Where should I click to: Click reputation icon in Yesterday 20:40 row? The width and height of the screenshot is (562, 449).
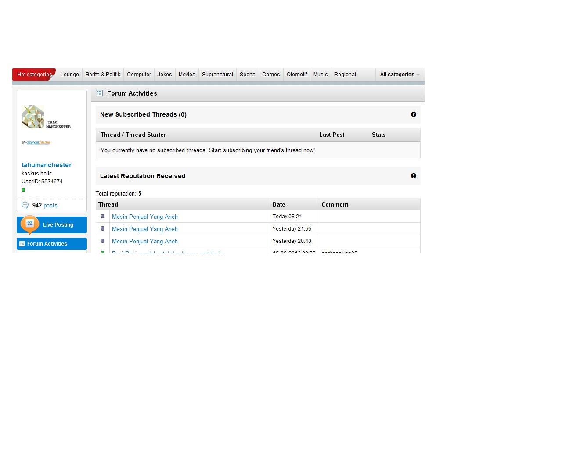click(x=103, y=241)
